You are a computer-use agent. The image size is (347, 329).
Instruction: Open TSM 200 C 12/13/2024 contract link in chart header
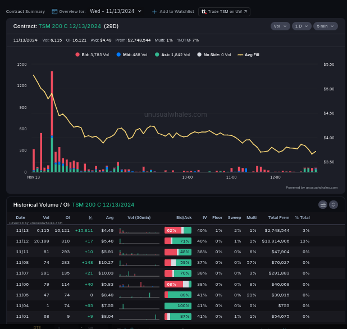(70, 26)
